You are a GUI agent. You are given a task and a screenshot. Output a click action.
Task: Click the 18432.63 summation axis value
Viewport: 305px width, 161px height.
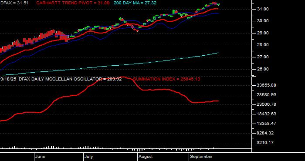(267, 114)
